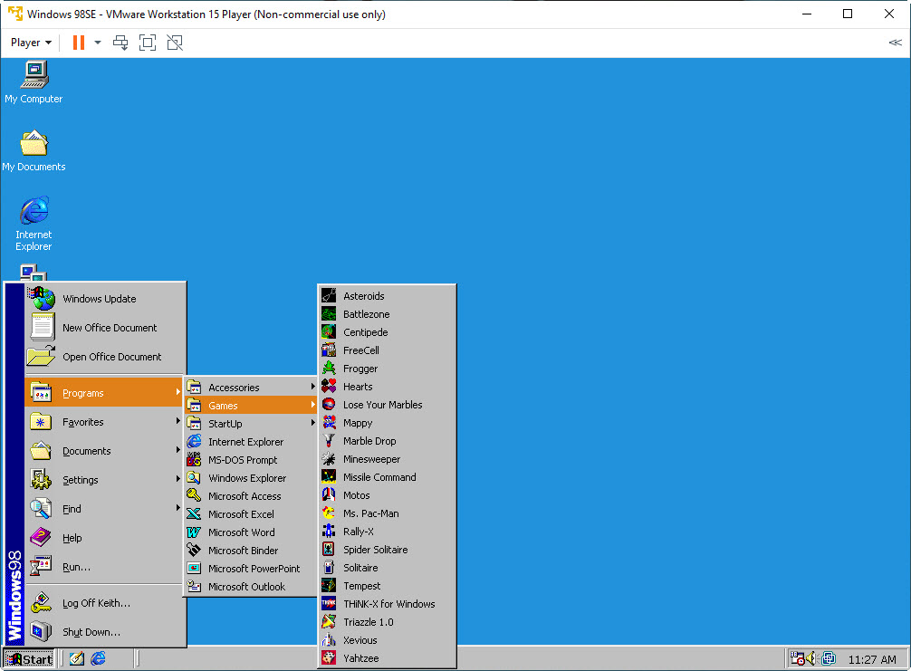Toggle VMware Unity mode icon

coord(175,43)
